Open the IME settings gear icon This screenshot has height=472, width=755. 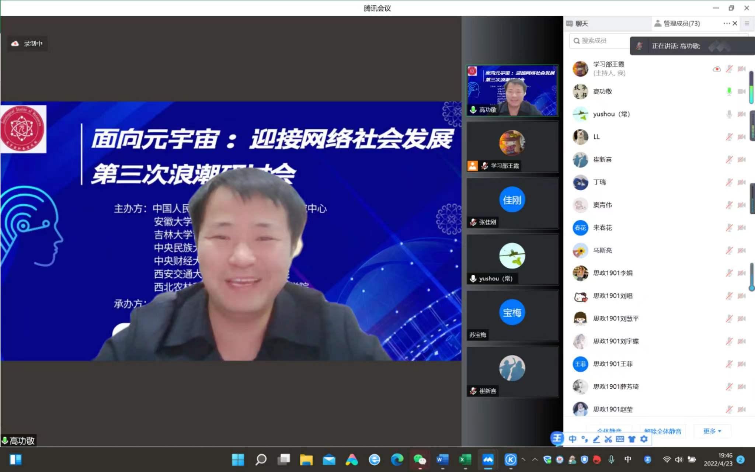tap(644, 439)
